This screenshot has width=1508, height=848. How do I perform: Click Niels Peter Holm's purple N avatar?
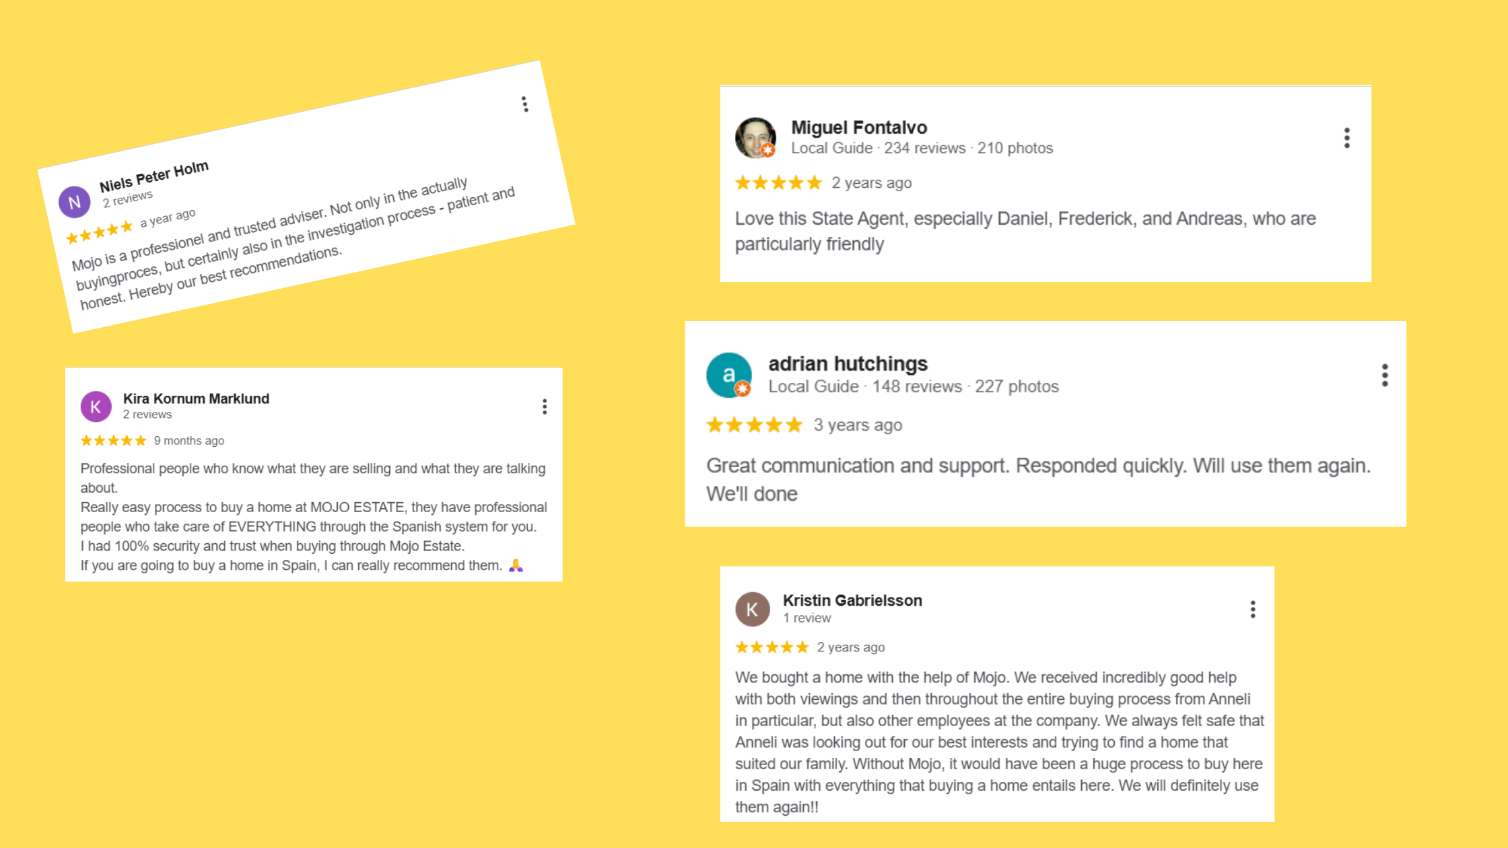click(x=75, y=202)
